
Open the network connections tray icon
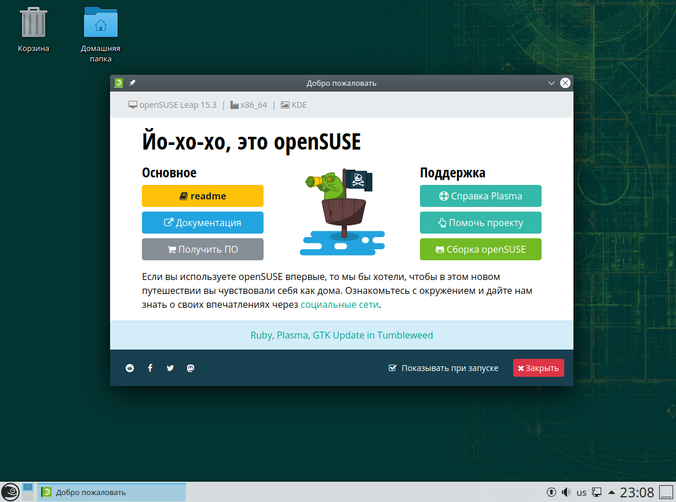pyautogui.click(x=597, y=492)
